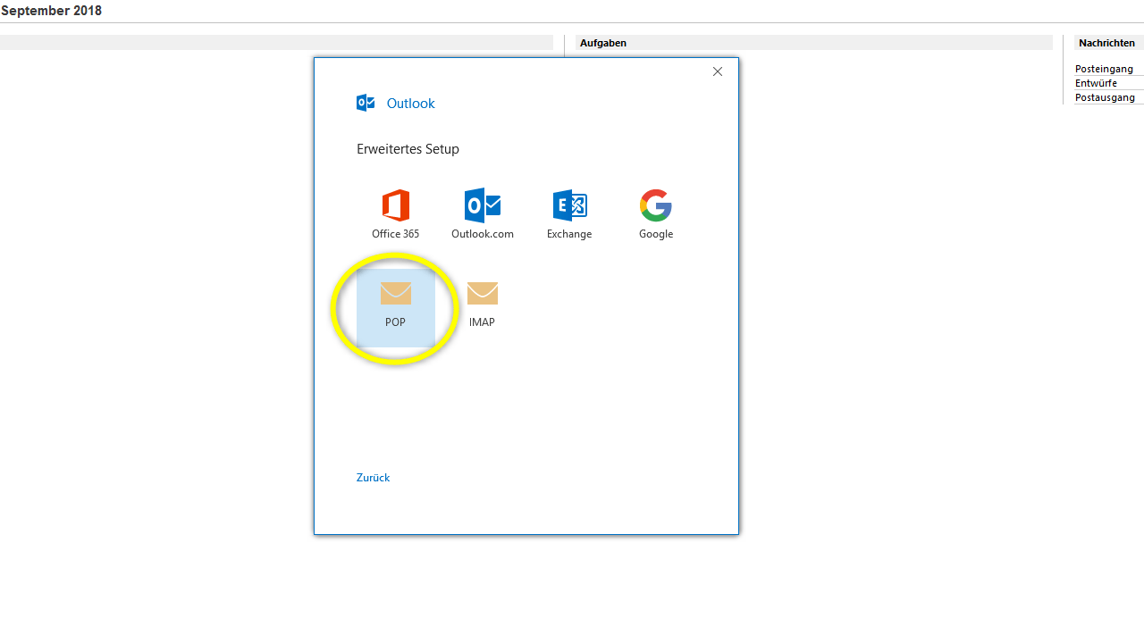Close the Erweitertes Setup dialog

[718, 71]
